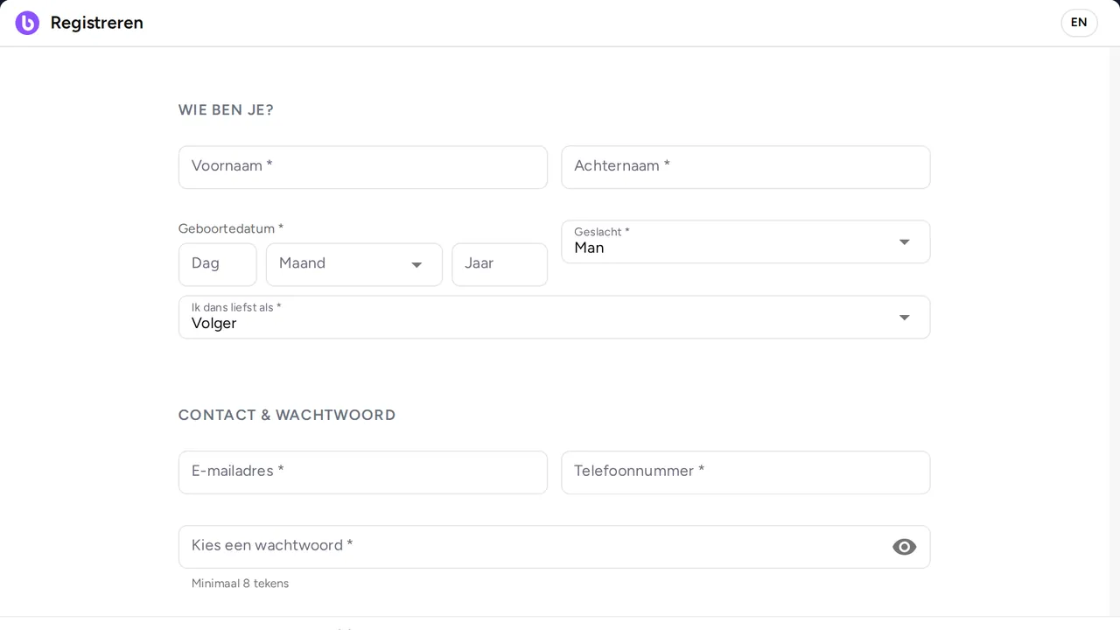This screenshot has height=630, width=1120.
Task: Click the 'WIE BEN JE?' heading
Action: click(x=226, y=110)
